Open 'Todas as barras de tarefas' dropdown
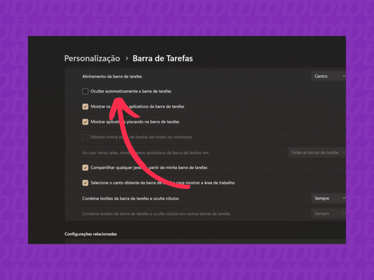 pos(316,153)
